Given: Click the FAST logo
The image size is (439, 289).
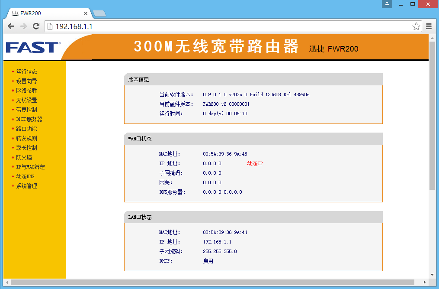Looking at the screenshot, I should tap(33, 47).
